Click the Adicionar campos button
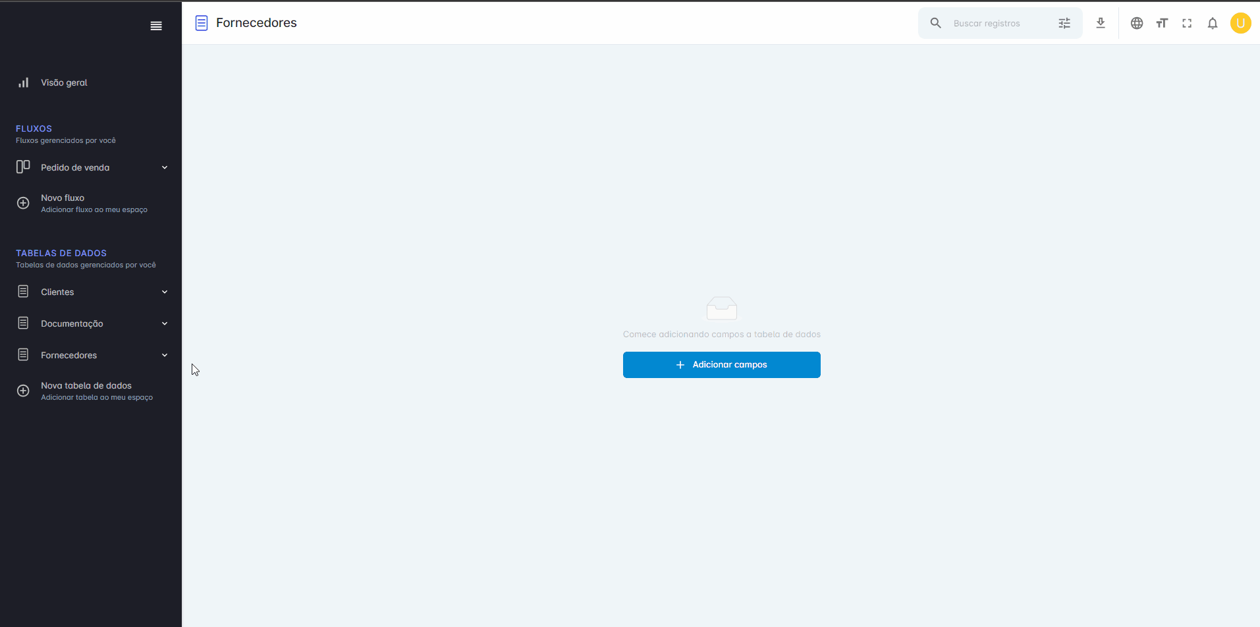The height and width of the screenshot is (627, 1260). click(722, 364)
